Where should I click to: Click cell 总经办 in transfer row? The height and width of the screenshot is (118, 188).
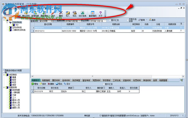71,91
